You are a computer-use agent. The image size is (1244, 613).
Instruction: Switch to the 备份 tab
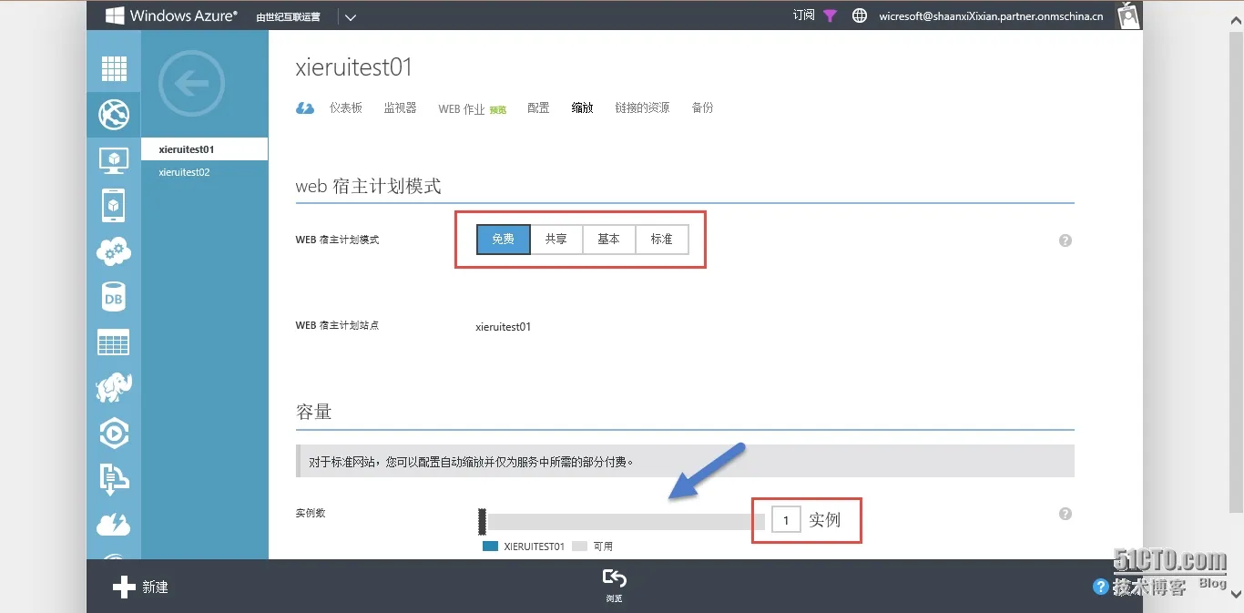pyautogui.click(x=702, y=107)
